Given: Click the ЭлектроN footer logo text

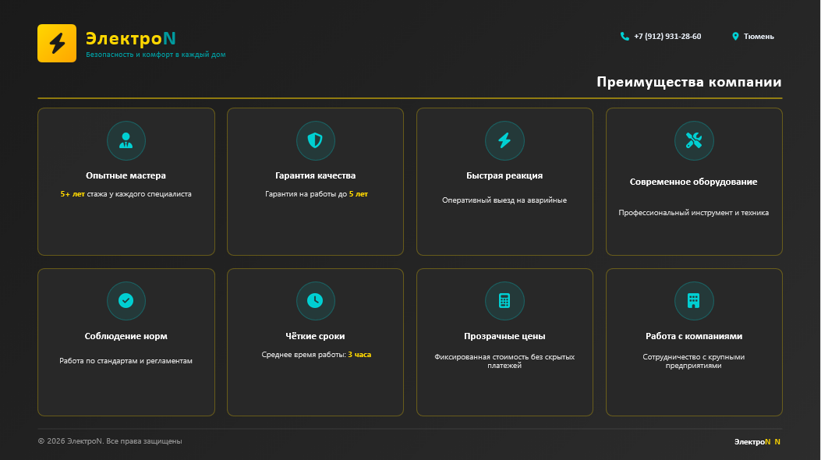Looking at the screenshot, I should [x=757, y=442].
